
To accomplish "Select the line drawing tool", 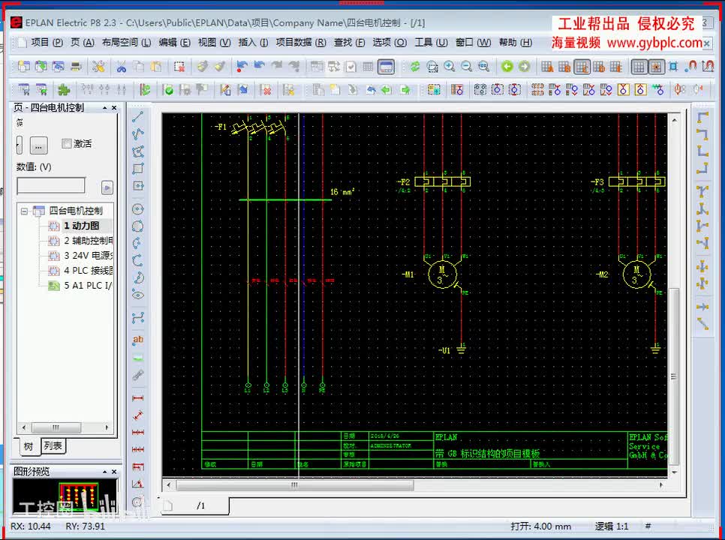I will [138, 117].
